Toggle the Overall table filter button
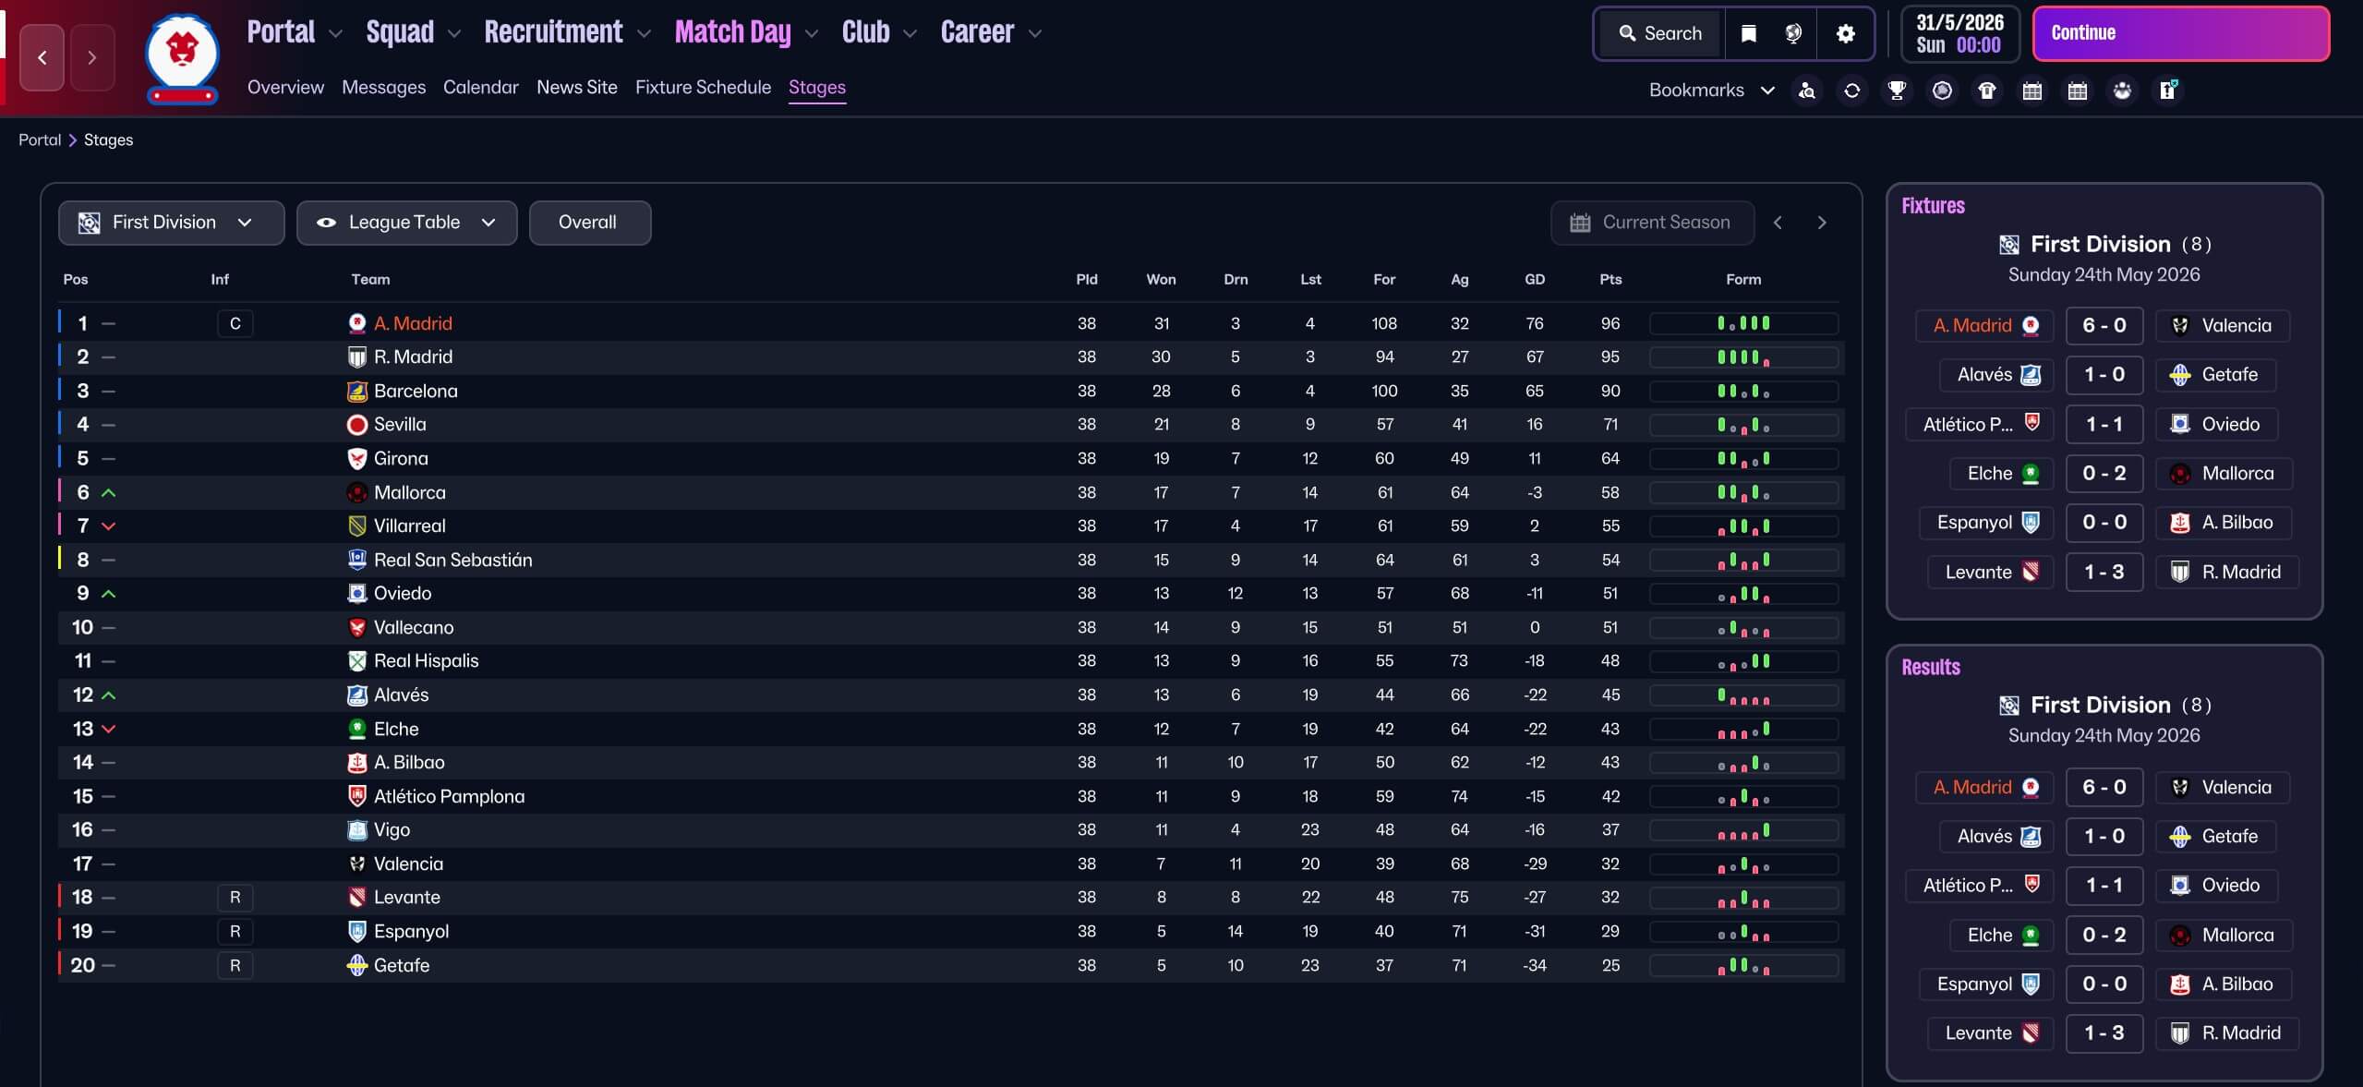Image resolution: width=2363 pixels, height=1087 pixels. tap(589, 223)
